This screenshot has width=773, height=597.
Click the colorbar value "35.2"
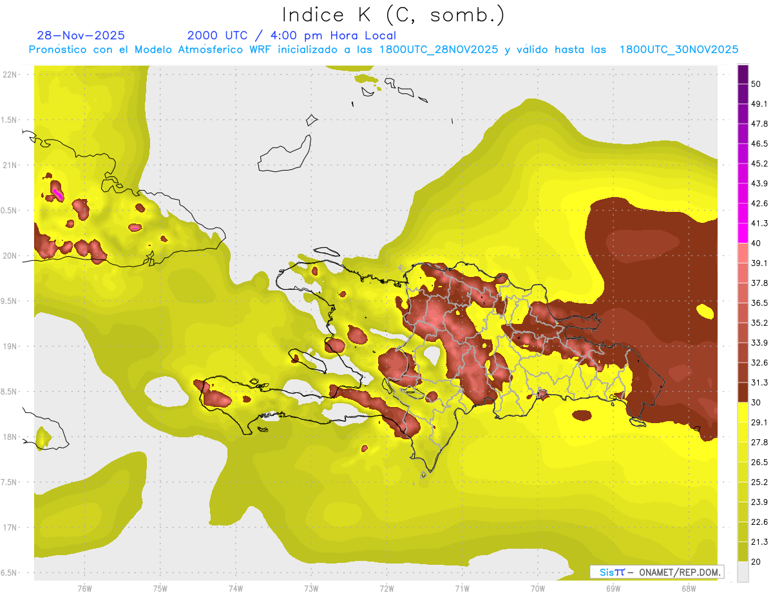click(759, 323)
